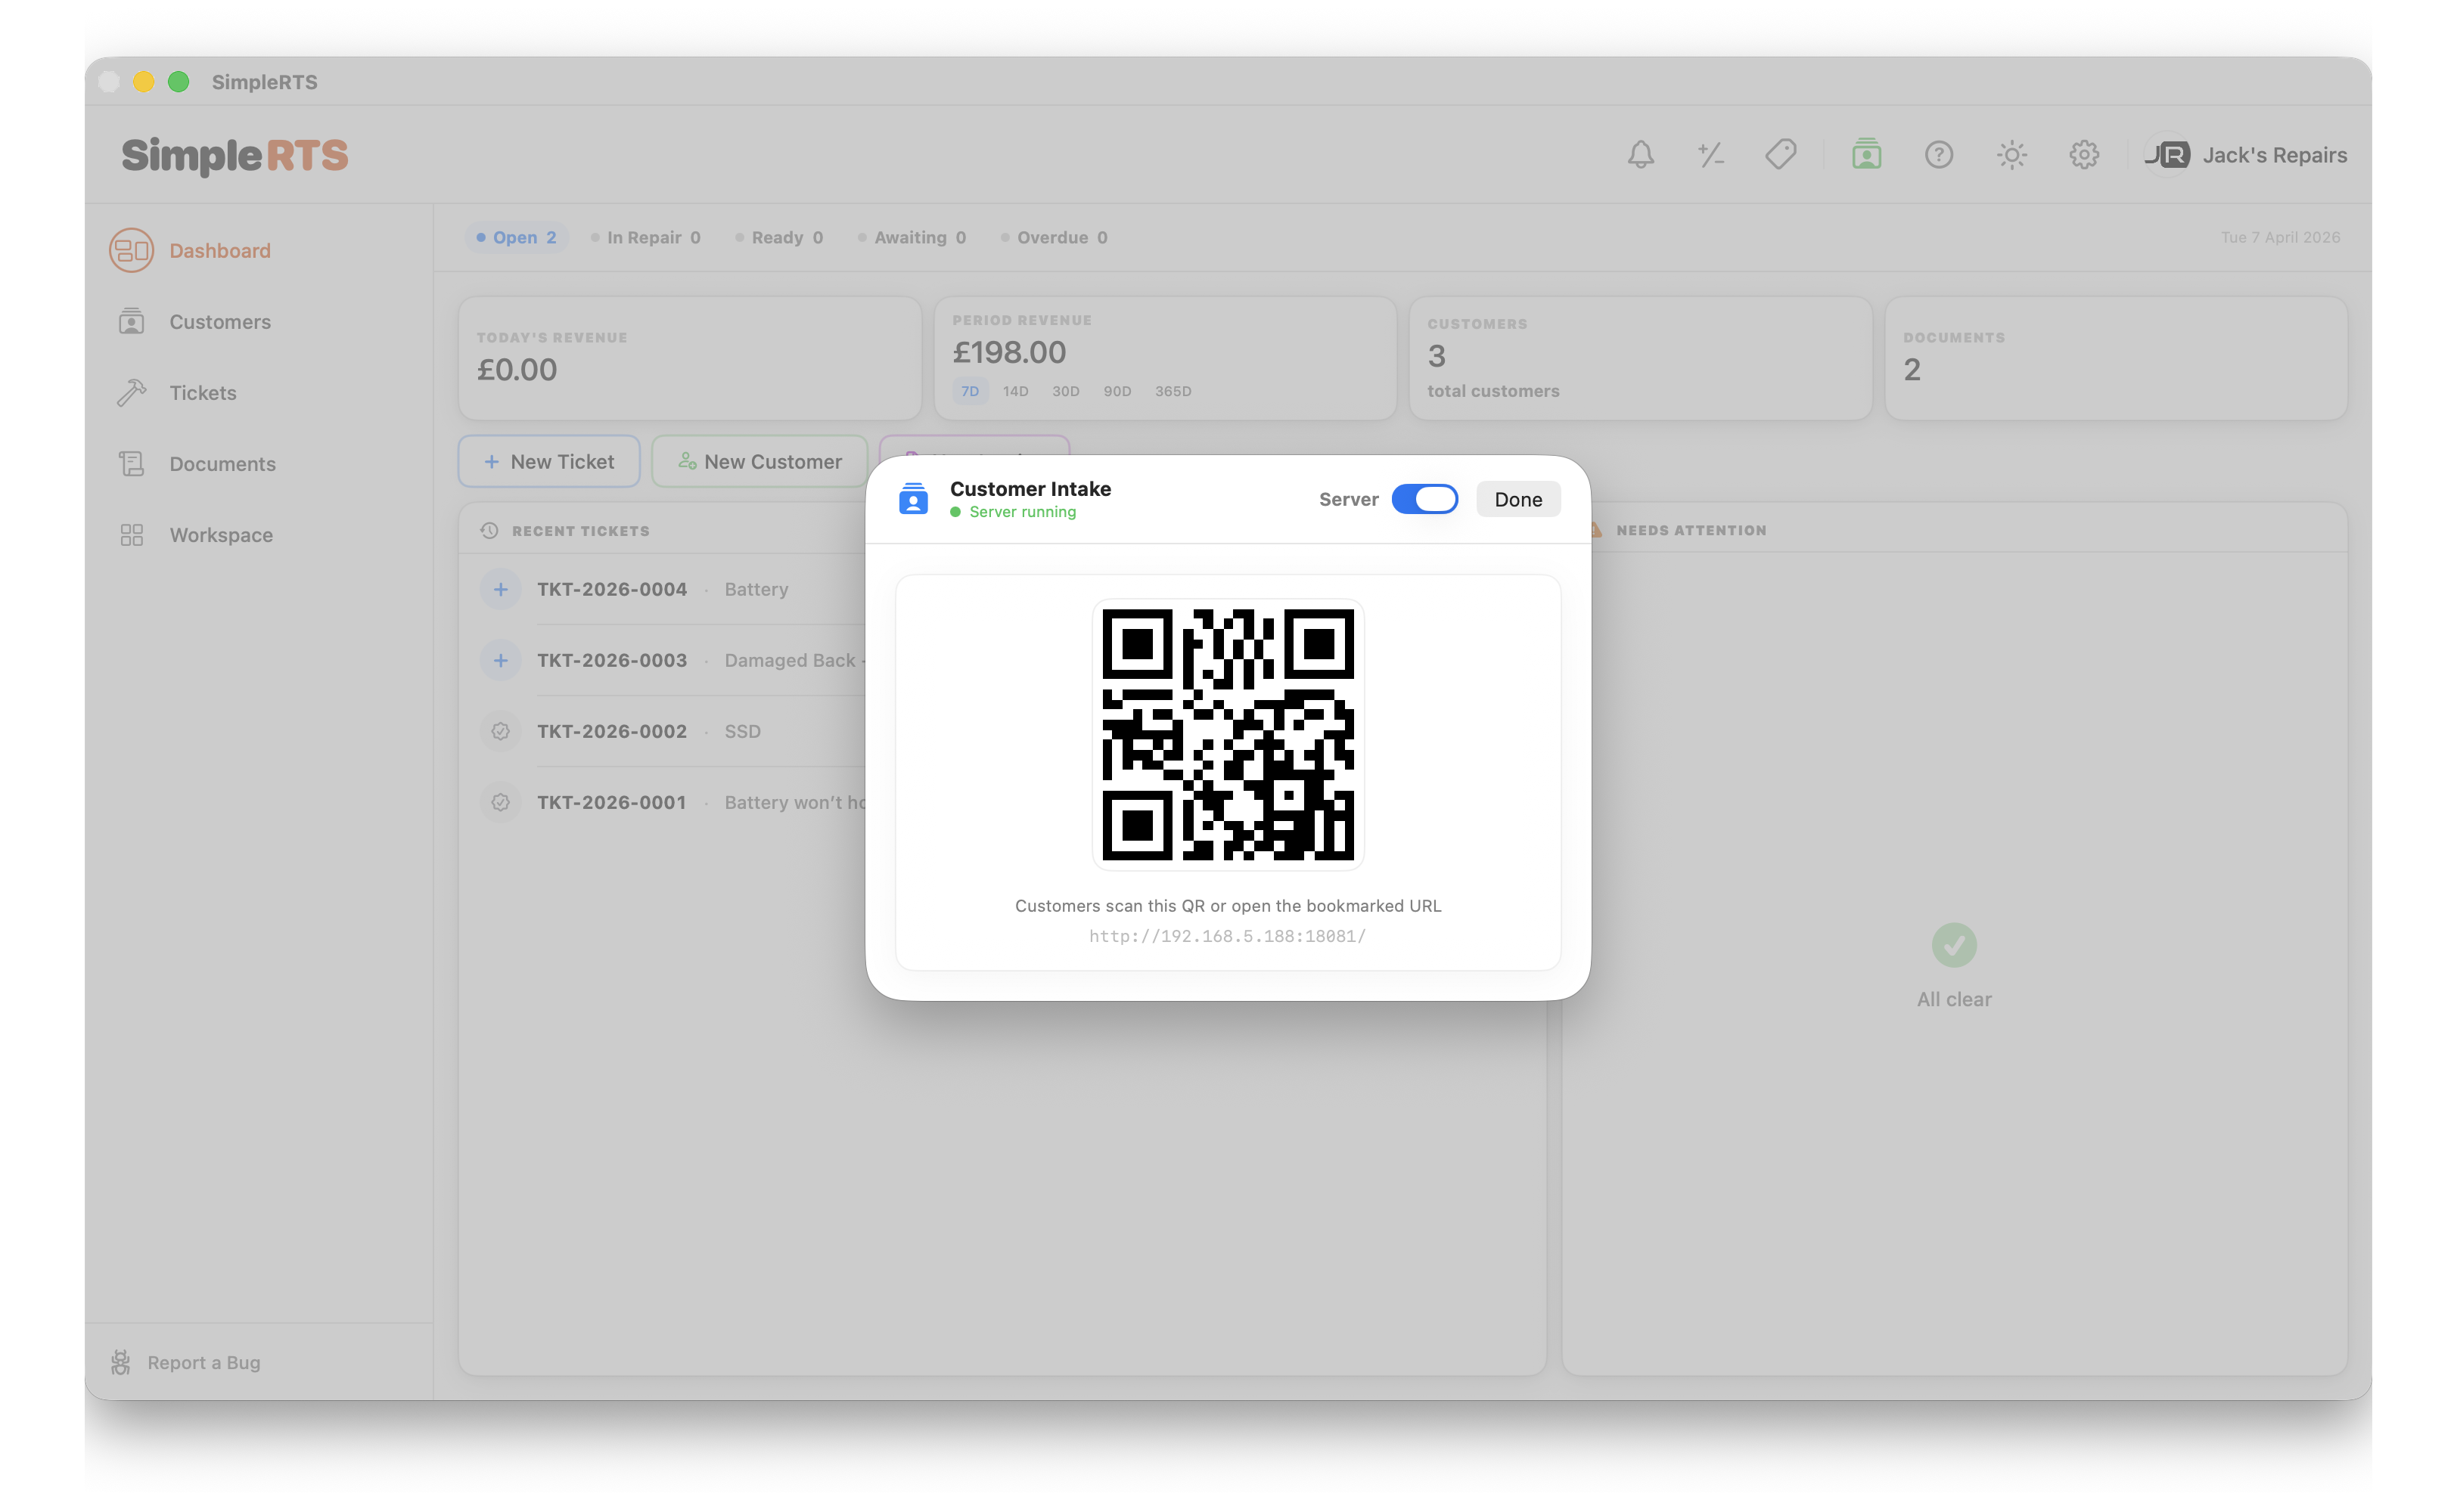Switch theme using the sun icon
The image size is (2457, 1512).
coord(2011,155)
